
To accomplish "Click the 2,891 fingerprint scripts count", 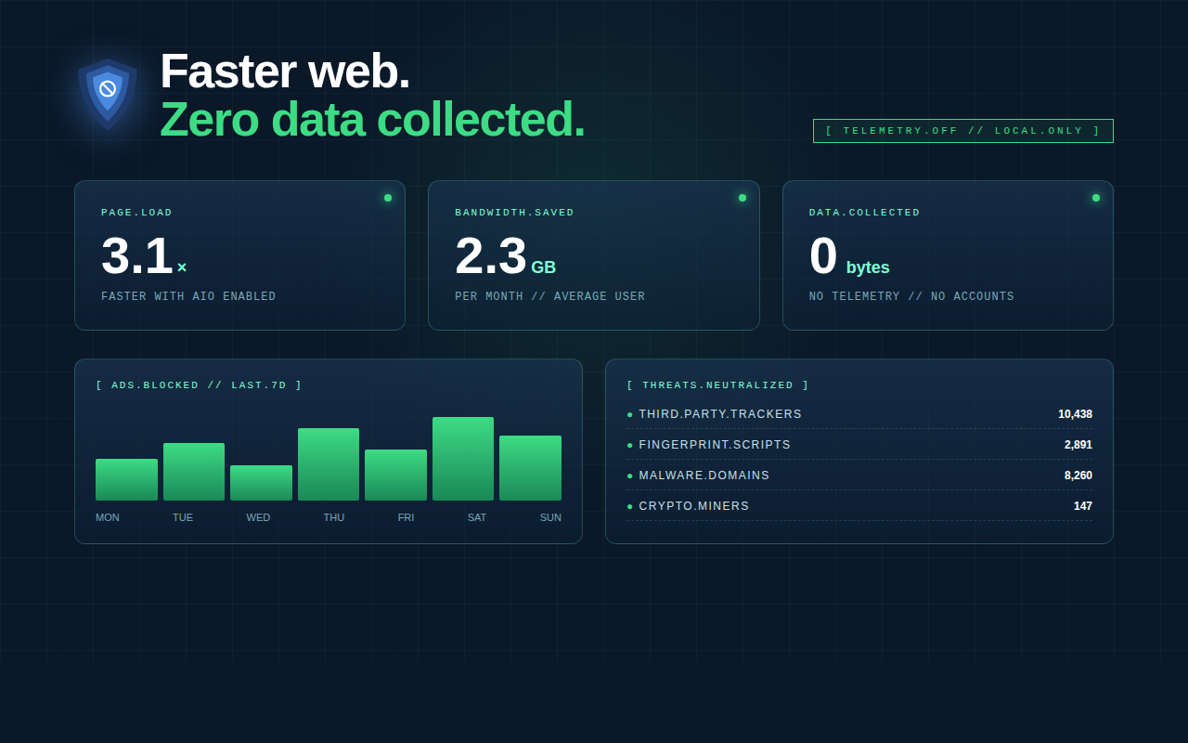I will click(x=1078, y=445).
